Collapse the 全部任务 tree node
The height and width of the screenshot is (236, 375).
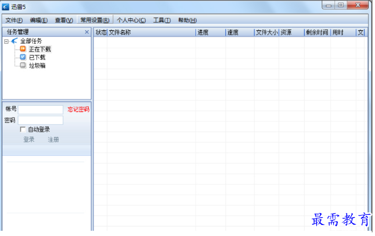pos(6,41)
